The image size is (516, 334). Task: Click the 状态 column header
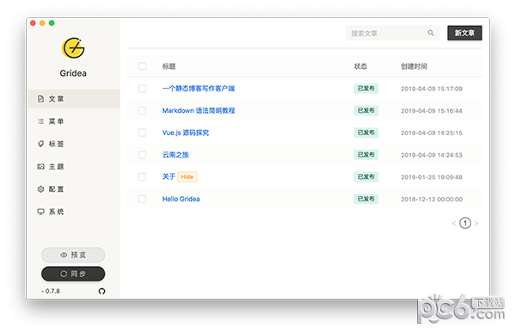360,66
